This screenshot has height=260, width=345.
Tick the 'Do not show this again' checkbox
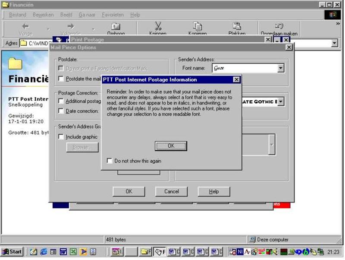click(x=110, y=161)
